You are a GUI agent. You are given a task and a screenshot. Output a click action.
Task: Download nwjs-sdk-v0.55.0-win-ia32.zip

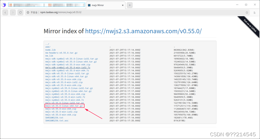[x=64, y=82]
